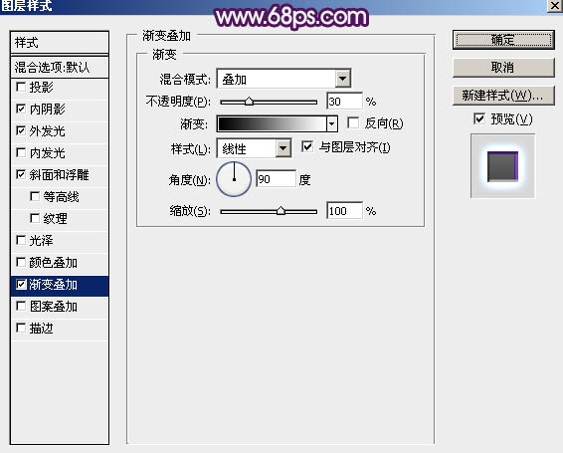Screen dimensions: 563x453
Task: Confirm with the 确定 button
Action: [503, 40]
